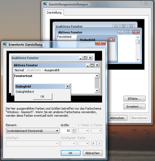Close the Erweiterte Darstellung dialog
This screenshot has height=161, width=155.
[100, 43]
